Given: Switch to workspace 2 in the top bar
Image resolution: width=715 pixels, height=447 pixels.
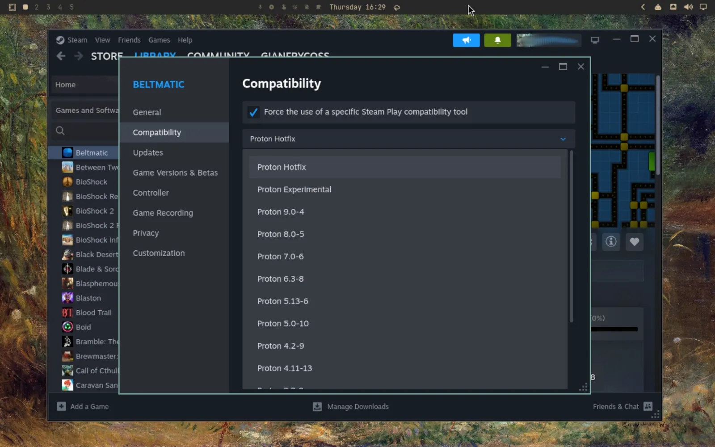Looking at the screenshot, I should [x=37, y=7].
